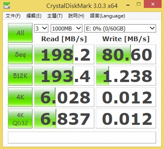Close the CrystalDiskMark window

tap(153, 4)
